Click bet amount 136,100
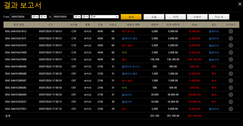 pos(155,60)
